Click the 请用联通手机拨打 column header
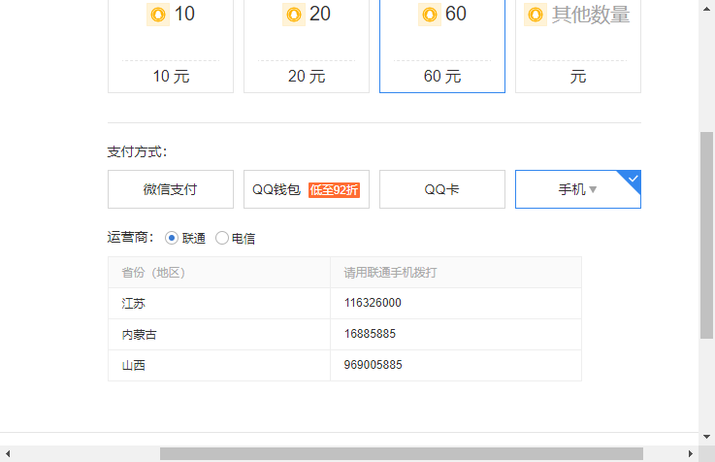Screen dimensions: 715x462 [456, 273]
